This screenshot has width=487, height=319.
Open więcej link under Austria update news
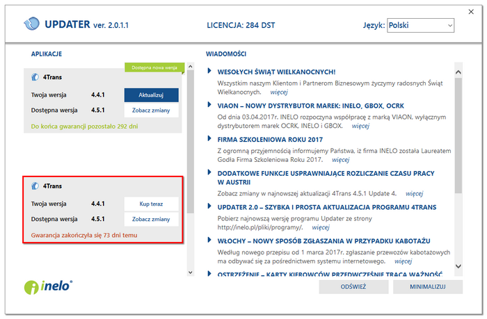coord(415,194)
